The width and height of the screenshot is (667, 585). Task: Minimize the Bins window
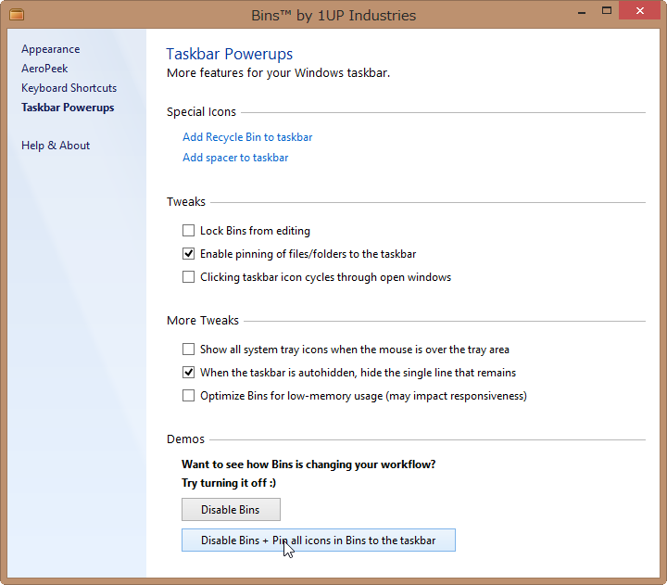pyautogui.click(x=582, y=12)
